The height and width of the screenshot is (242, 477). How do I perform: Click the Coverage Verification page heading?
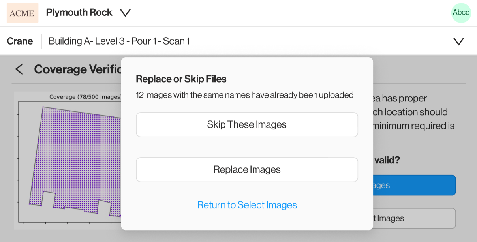coord(77,69)
